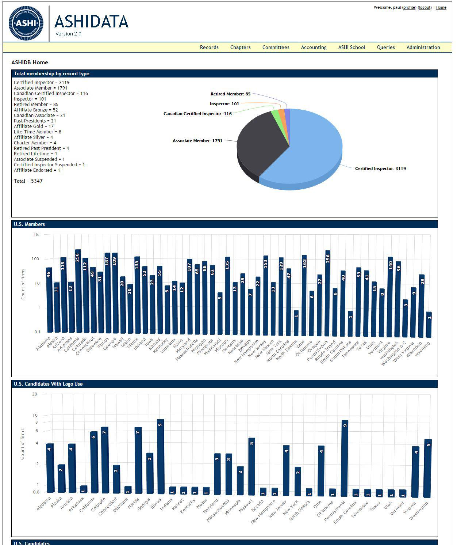Click 'Past Presidents = 21' list entry

point(35,121)
